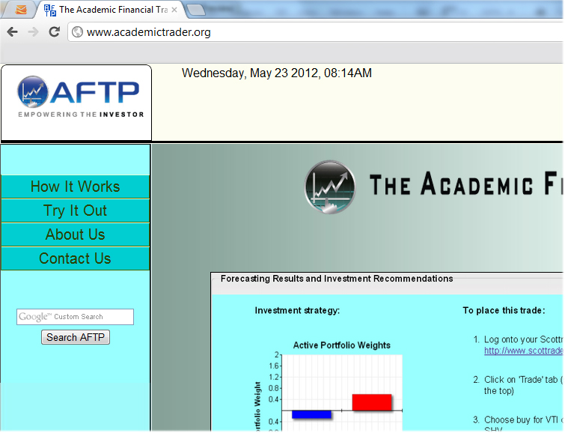This screenshot has width=565, height=433.
Task: Click the Investment strategy: label
Action: coord(297,311)
